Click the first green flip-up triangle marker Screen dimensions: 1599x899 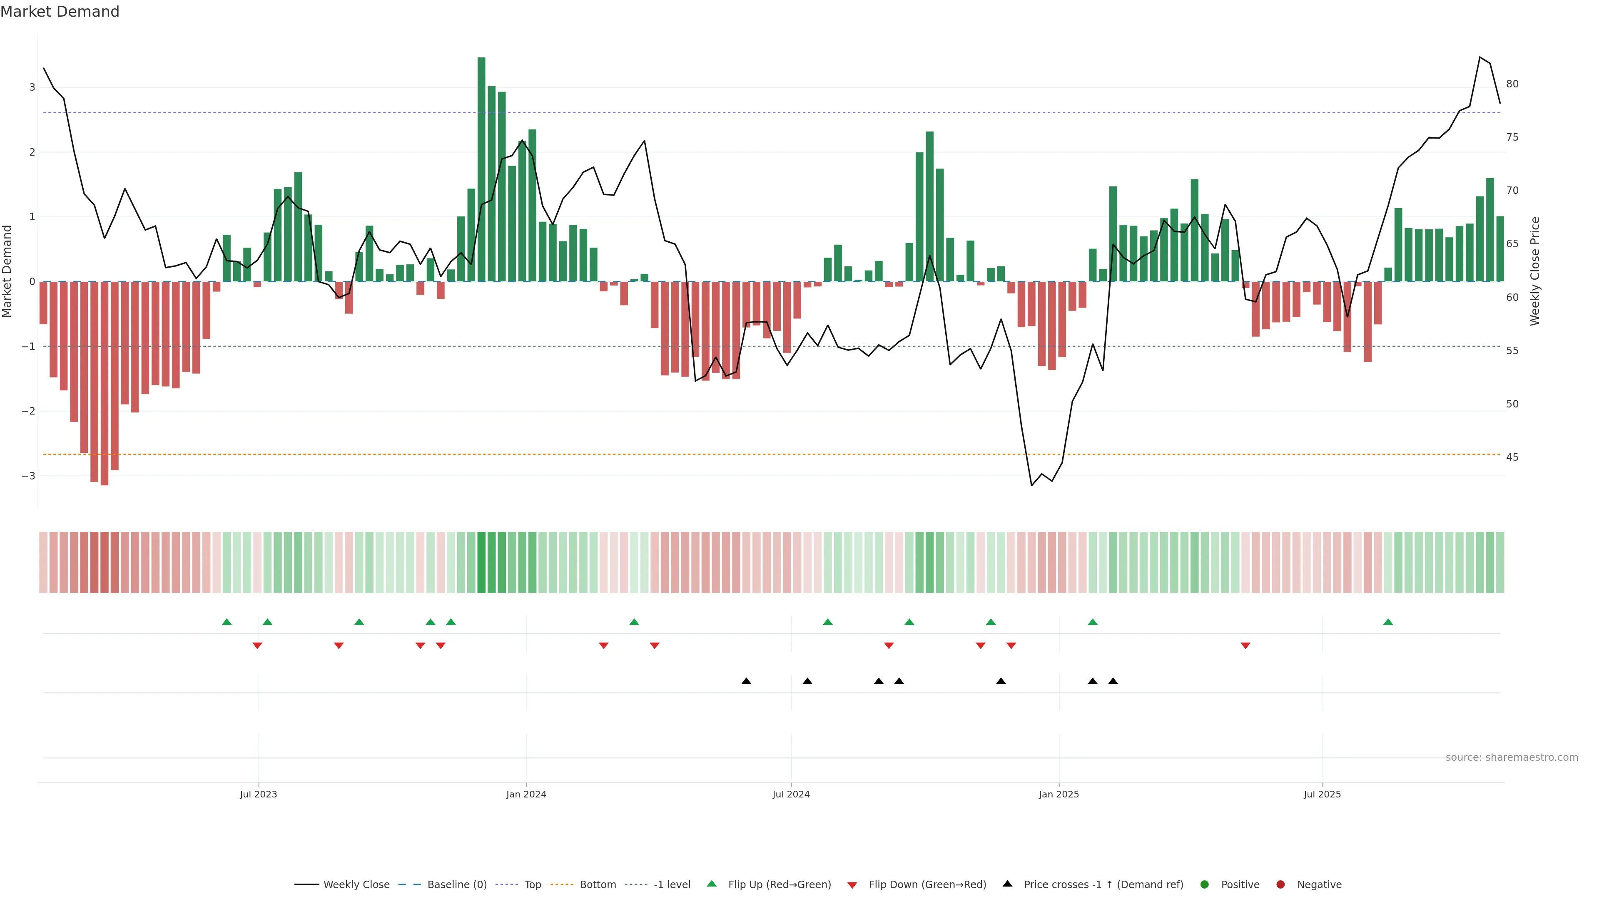227,622
